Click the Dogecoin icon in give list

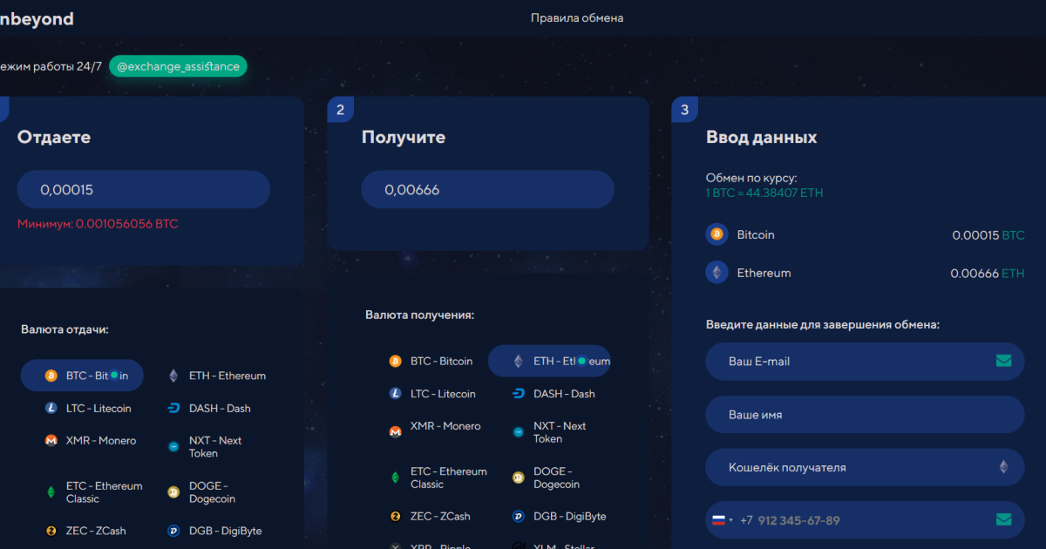[173, 492]
